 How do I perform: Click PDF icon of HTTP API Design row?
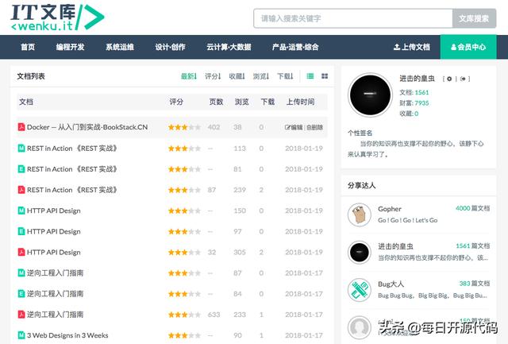click(x=21, y=253)
